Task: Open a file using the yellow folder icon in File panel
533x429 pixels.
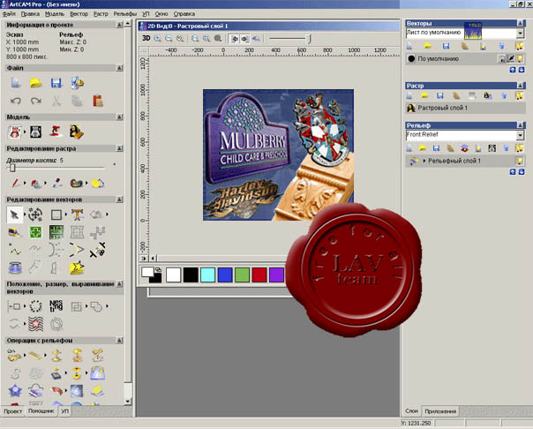Action: click(x=35, y=83)
